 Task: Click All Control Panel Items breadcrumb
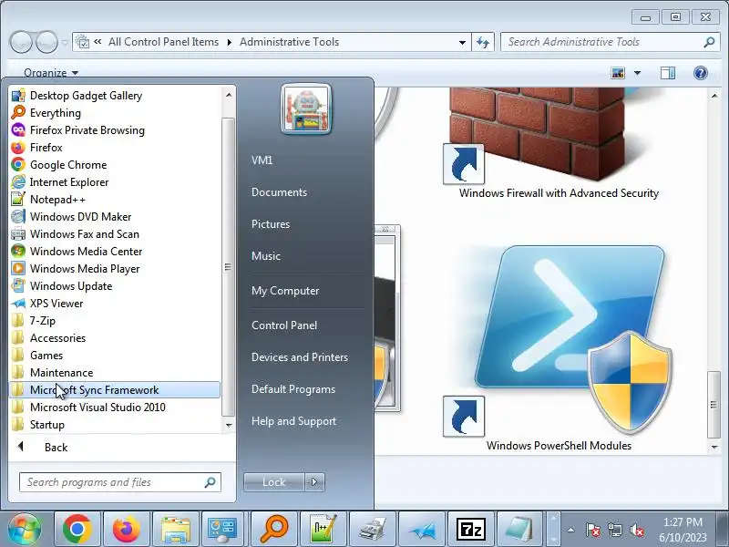(x=163, y=42)
